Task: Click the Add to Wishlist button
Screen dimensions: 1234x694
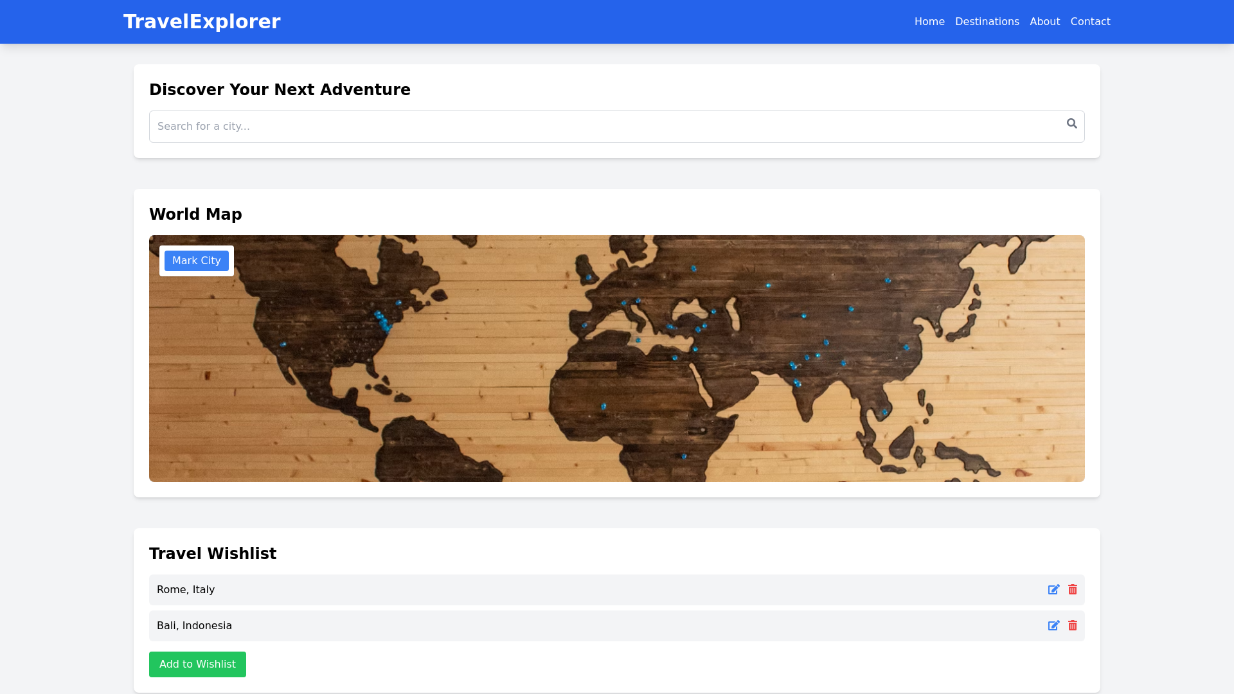Action: click(197, 664)
